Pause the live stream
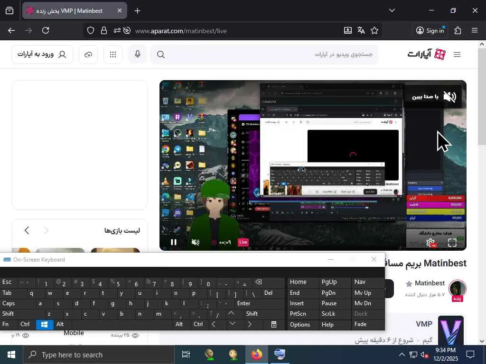 pos(174,242)
